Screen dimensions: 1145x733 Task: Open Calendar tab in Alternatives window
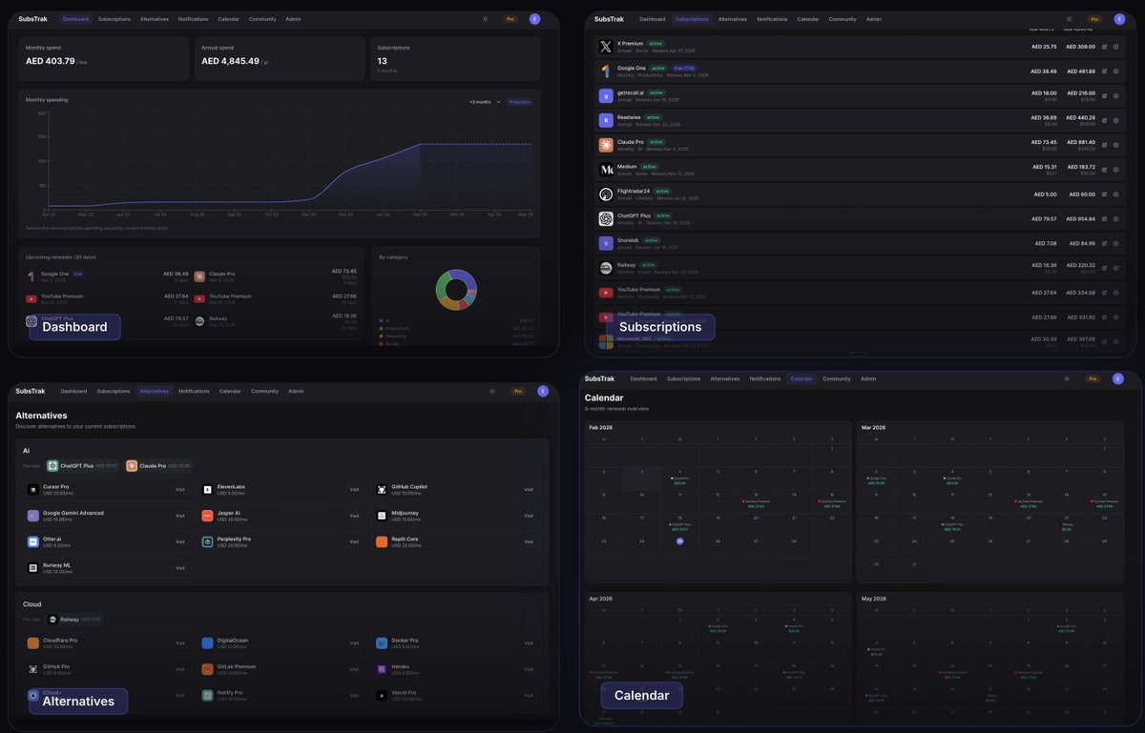(230, 391)
